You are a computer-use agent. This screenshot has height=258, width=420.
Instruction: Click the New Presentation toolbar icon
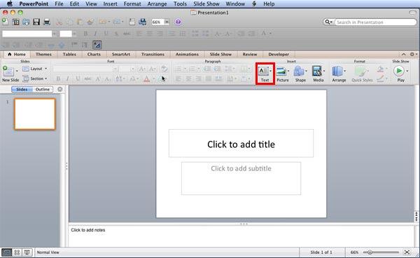(5, 22)
